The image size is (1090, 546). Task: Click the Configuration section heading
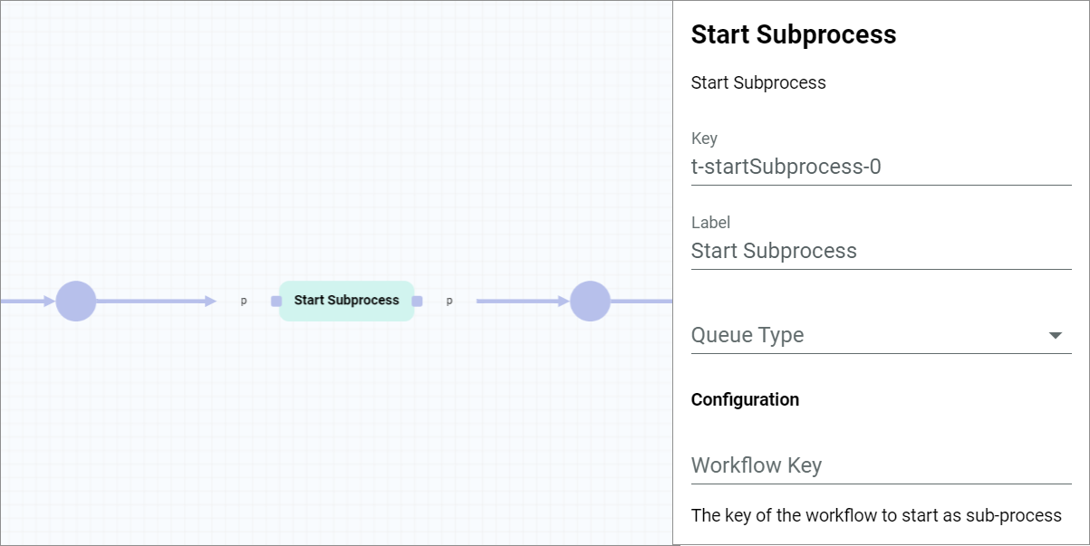[x=745, y=399]
